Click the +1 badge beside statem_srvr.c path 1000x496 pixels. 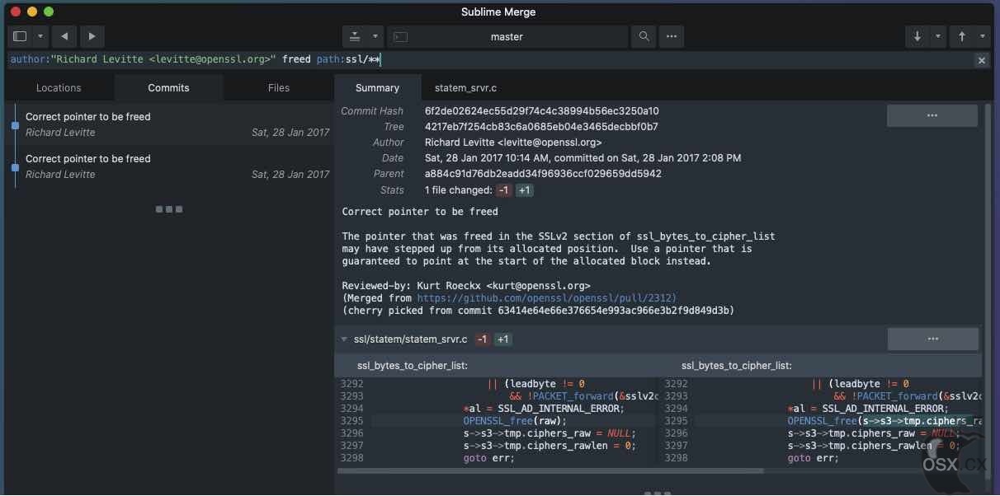503,339
